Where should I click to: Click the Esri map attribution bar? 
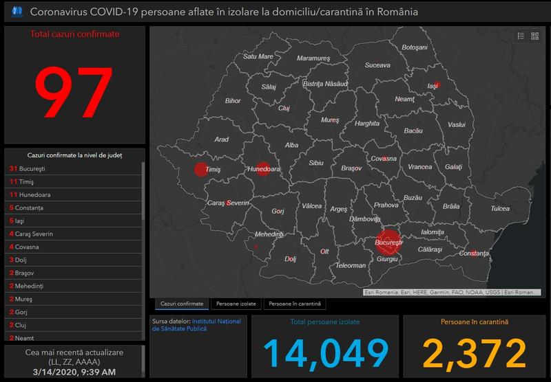coord(452,292)
